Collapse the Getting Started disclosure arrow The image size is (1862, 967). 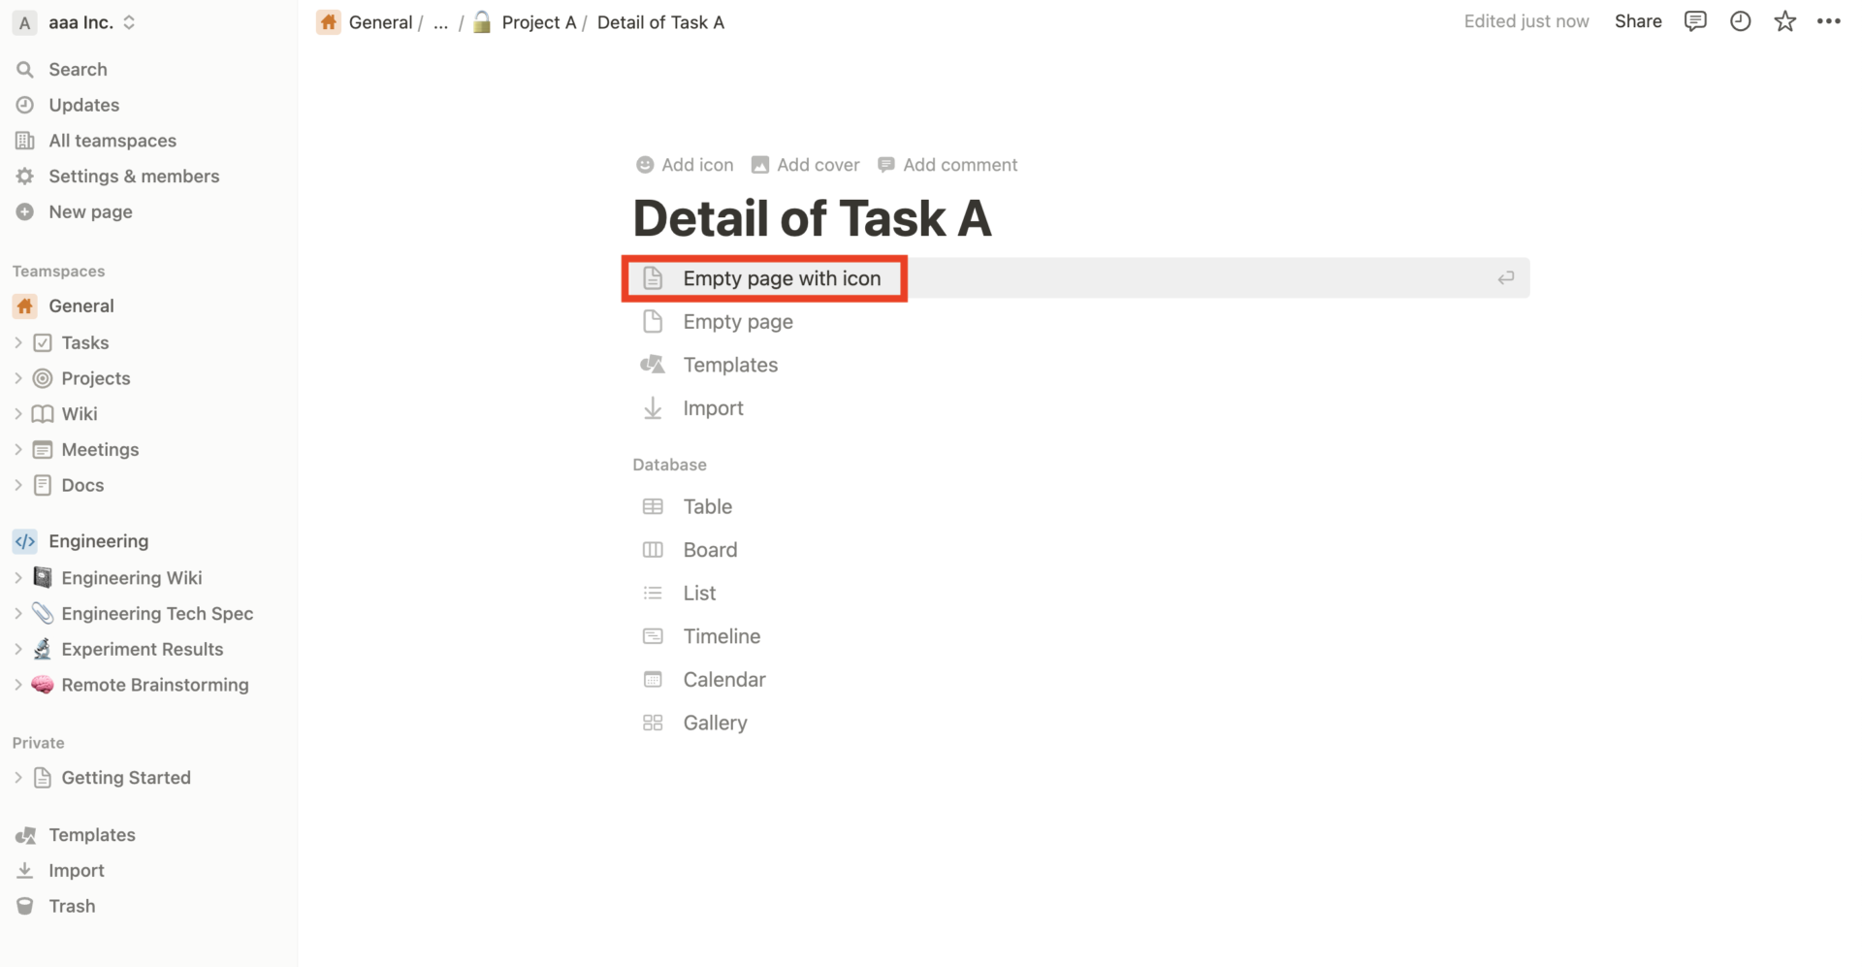(18, 777)
